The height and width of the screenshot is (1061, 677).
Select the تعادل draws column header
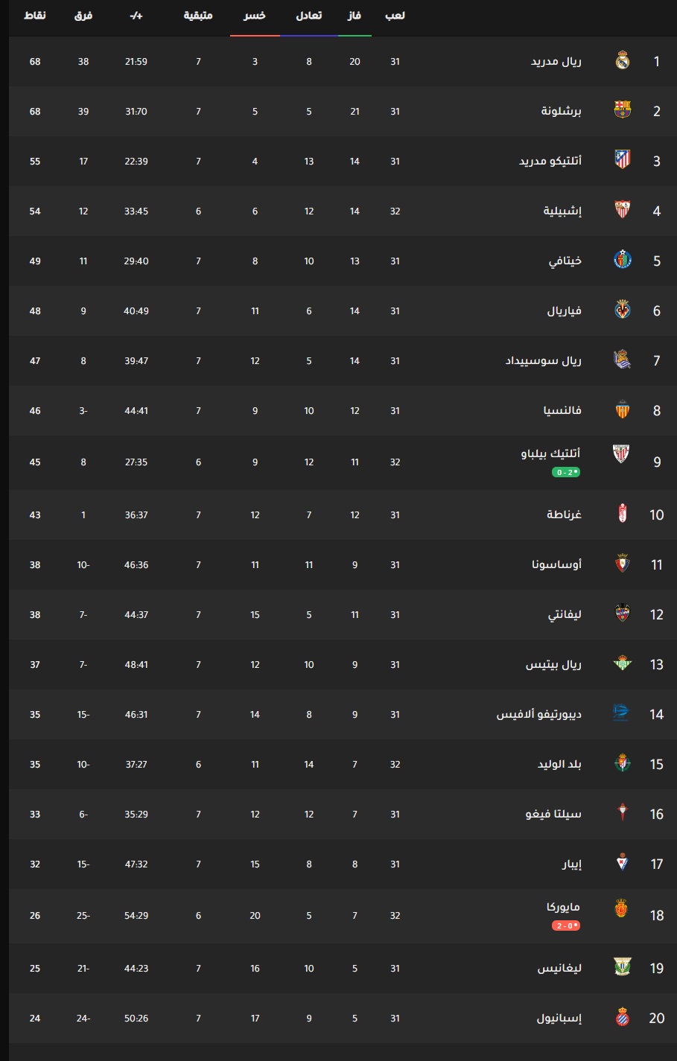309,16
